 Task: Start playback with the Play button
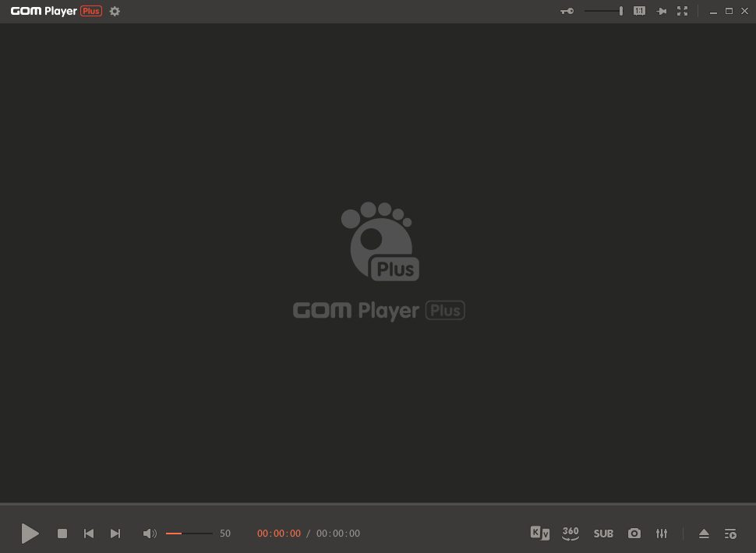click(x=30, y=534)
